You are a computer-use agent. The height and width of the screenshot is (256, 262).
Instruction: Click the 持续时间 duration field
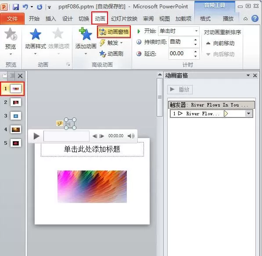[x=181, y=42]
